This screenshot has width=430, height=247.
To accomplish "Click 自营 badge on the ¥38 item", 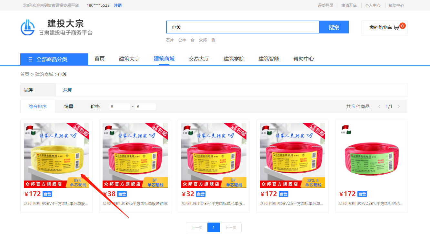I will (x=122, y=194).
